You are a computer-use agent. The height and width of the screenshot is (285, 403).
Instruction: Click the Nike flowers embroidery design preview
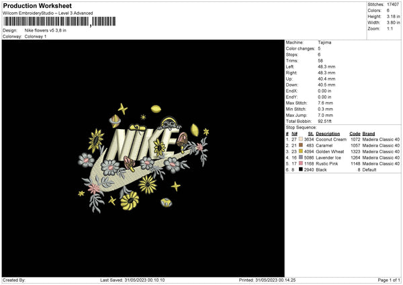(143, 158)
